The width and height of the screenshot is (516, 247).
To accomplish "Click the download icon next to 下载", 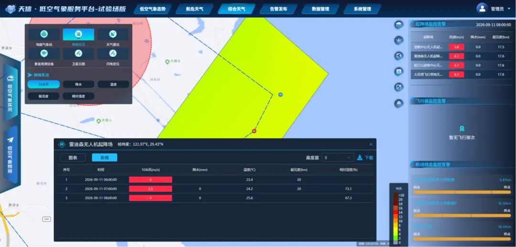I will pyautogui.click(x=360, y=158).
